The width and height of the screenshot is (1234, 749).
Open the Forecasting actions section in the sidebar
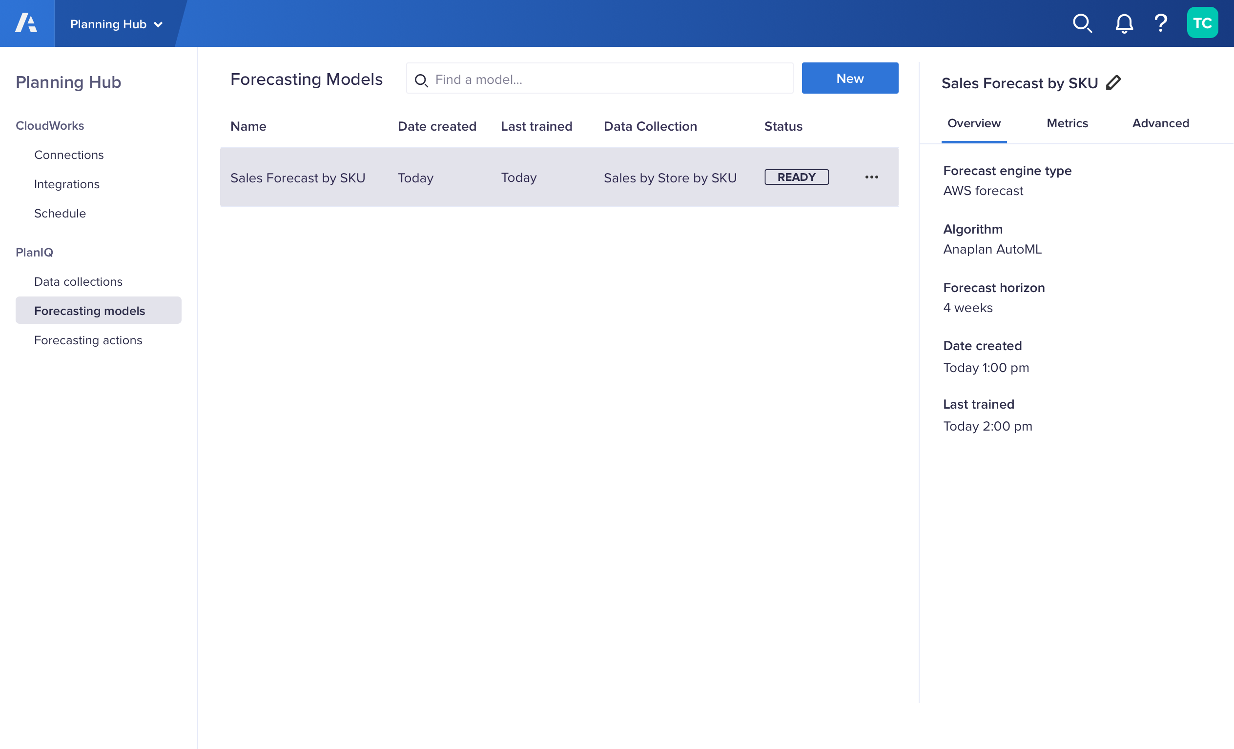pyautogui.click(x=87, y=339)
